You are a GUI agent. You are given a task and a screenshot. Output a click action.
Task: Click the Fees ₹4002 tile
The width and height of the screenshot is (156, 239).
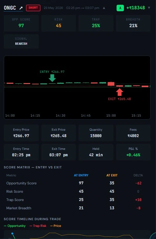tap(133, 133)
